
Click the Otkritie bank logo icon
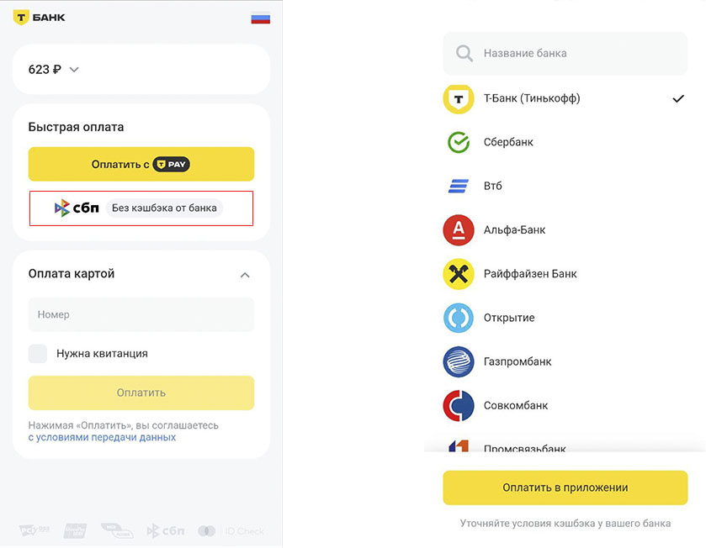click(459, 318)
